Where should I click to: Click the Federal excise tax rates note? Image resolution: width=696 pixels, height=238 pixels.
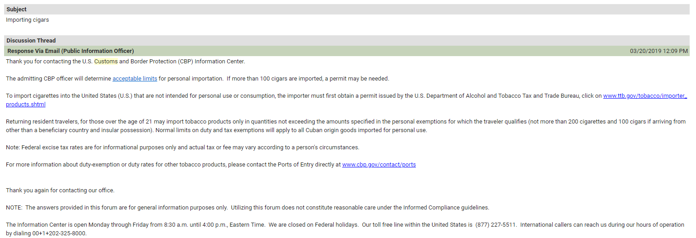point(183,148)
